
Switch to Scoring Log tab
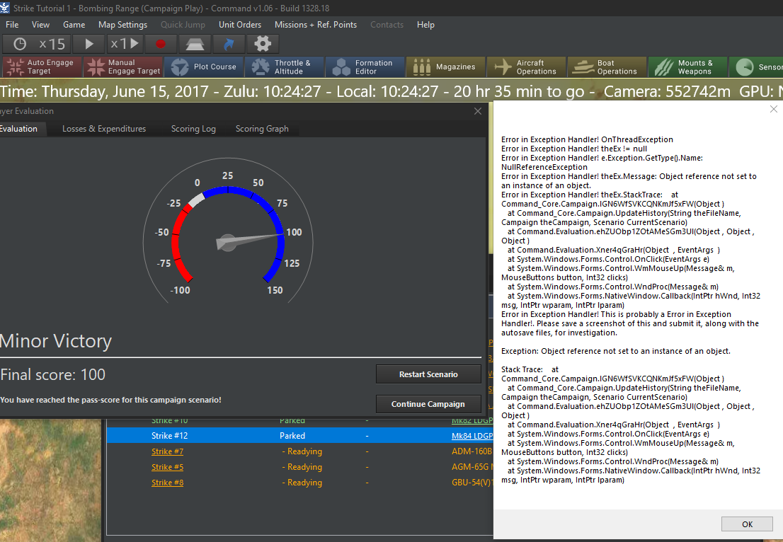pyautogui.click(x=193, y=129)
